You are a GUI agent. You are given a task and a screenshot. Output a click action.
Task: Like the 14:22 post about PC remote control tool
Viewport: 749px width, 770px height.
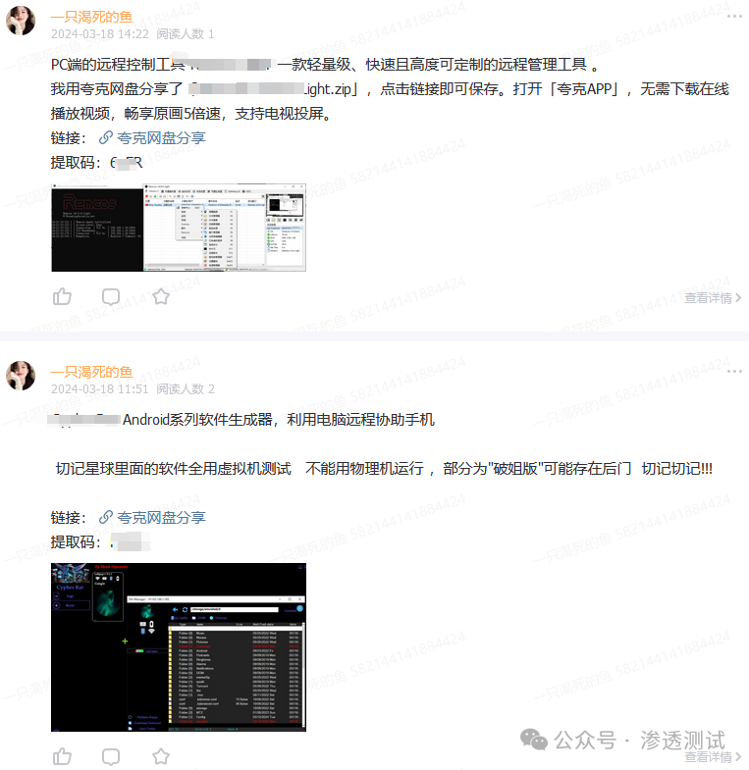[x=62, y=296]
